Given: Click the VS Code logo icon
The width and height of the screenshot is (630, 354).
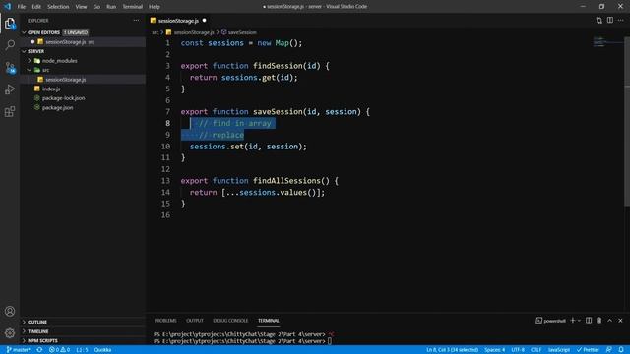Looking at the screenshot, I should 8,7.
